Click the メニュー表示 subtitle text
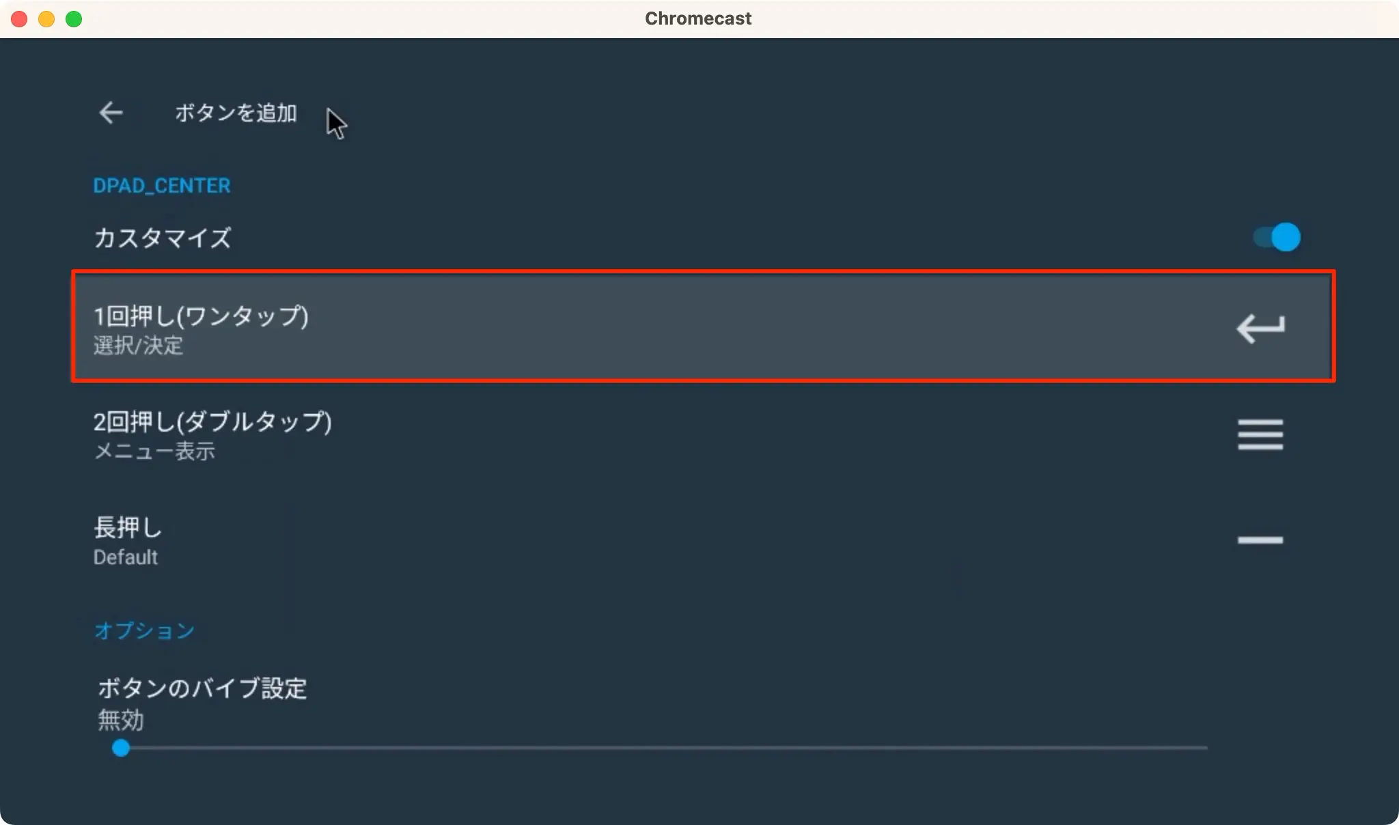 tap(154, 451)
